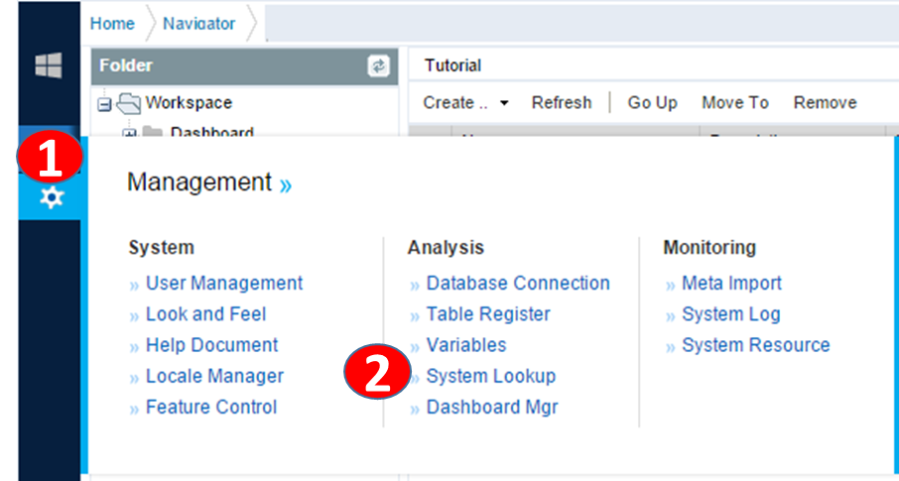
Task: Open the Look and Feel settings
Action: 205,314
